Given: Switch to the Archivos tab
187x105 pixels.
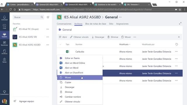Looking at the screenshot, I should point(78,24).
